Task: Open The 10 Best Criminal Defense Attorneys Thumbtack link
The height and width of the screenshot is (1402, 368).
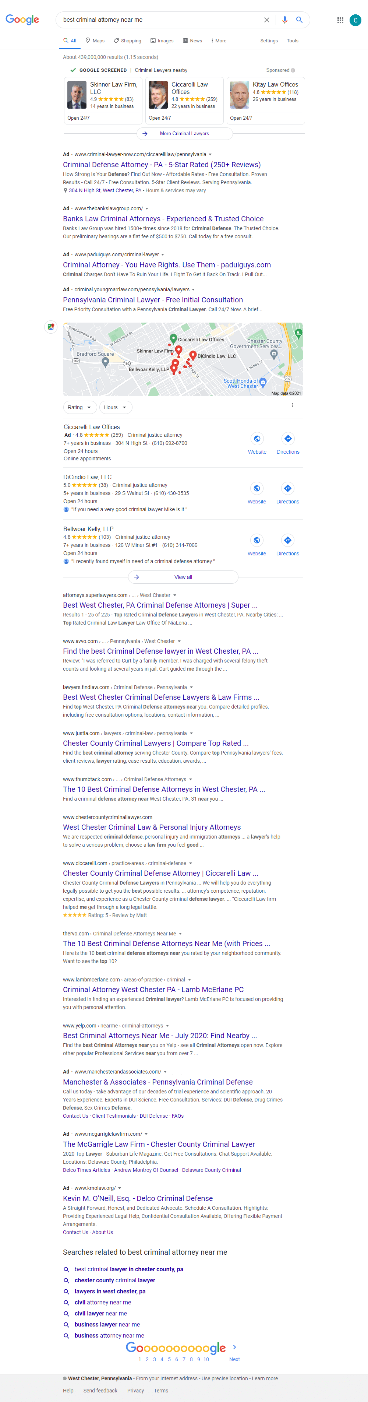Action: [164, 790]
